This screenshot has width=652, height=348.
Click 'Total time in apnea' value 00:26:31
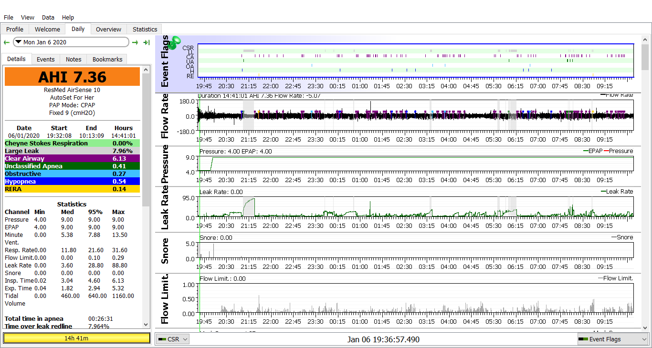(x=101, y=319)
